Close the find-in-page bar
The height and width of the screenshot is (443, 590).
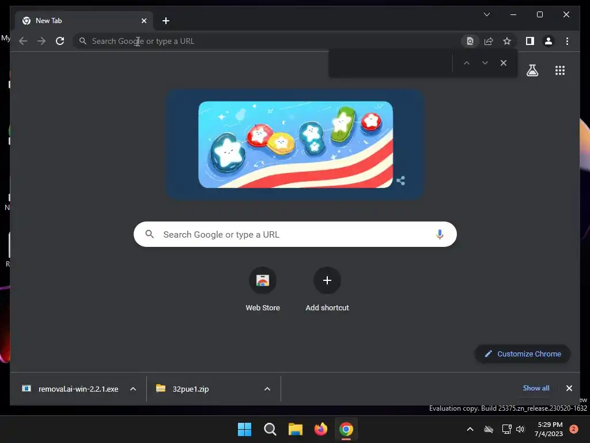tap(504, 63)
